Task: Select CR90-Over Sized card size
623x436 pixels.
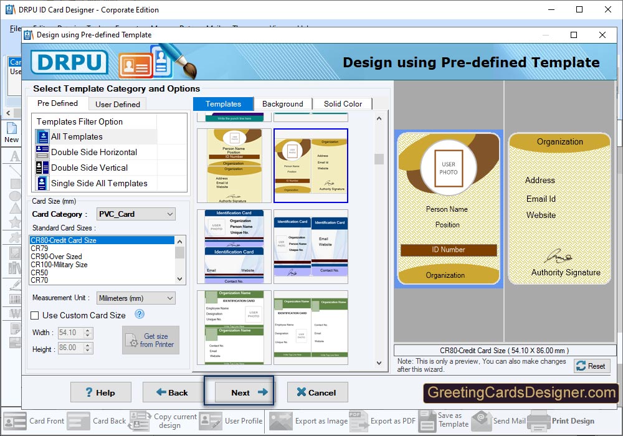Action: [102, 257]
